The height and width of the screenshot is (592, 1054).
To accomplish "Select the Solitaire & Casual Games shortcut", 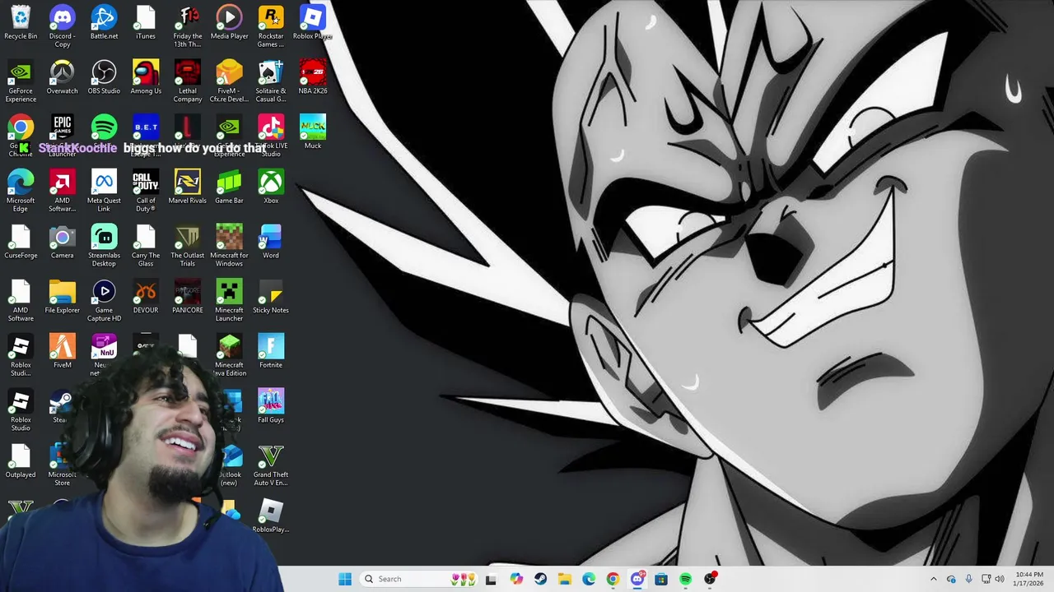I will pyautogui.click(x=271, y=82).
